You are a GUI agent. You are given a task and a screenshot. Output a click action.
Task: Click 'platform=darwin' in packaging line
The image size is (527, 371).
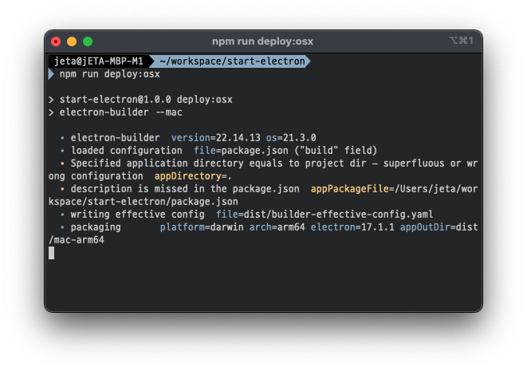pyautogui.click(x=202, y=227)
